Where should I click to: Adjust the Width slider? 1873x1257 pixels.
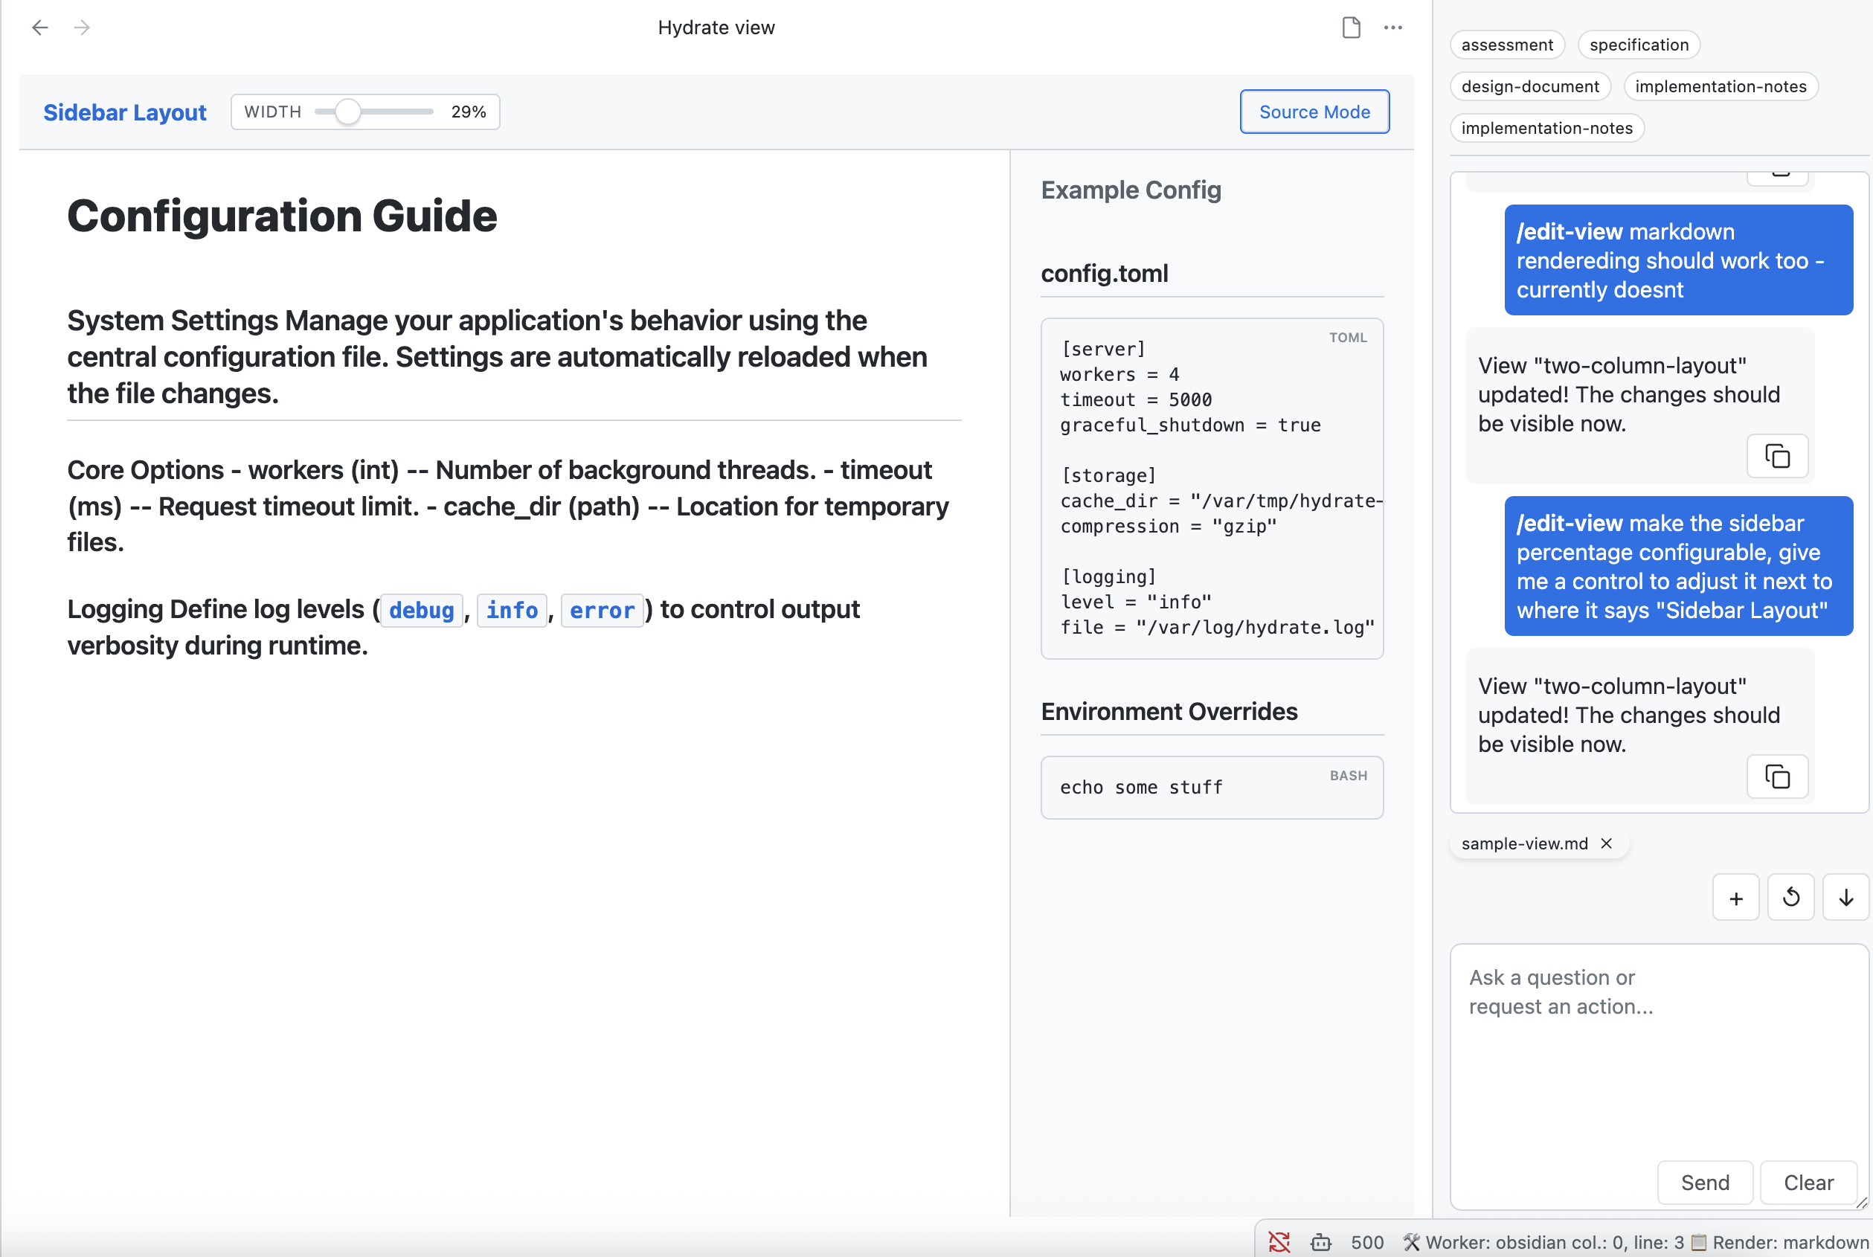[349, 112]
